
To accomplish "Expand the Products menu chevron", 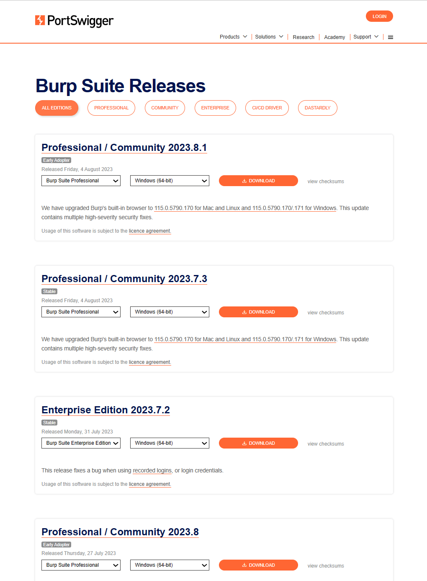I will [245, 37].
